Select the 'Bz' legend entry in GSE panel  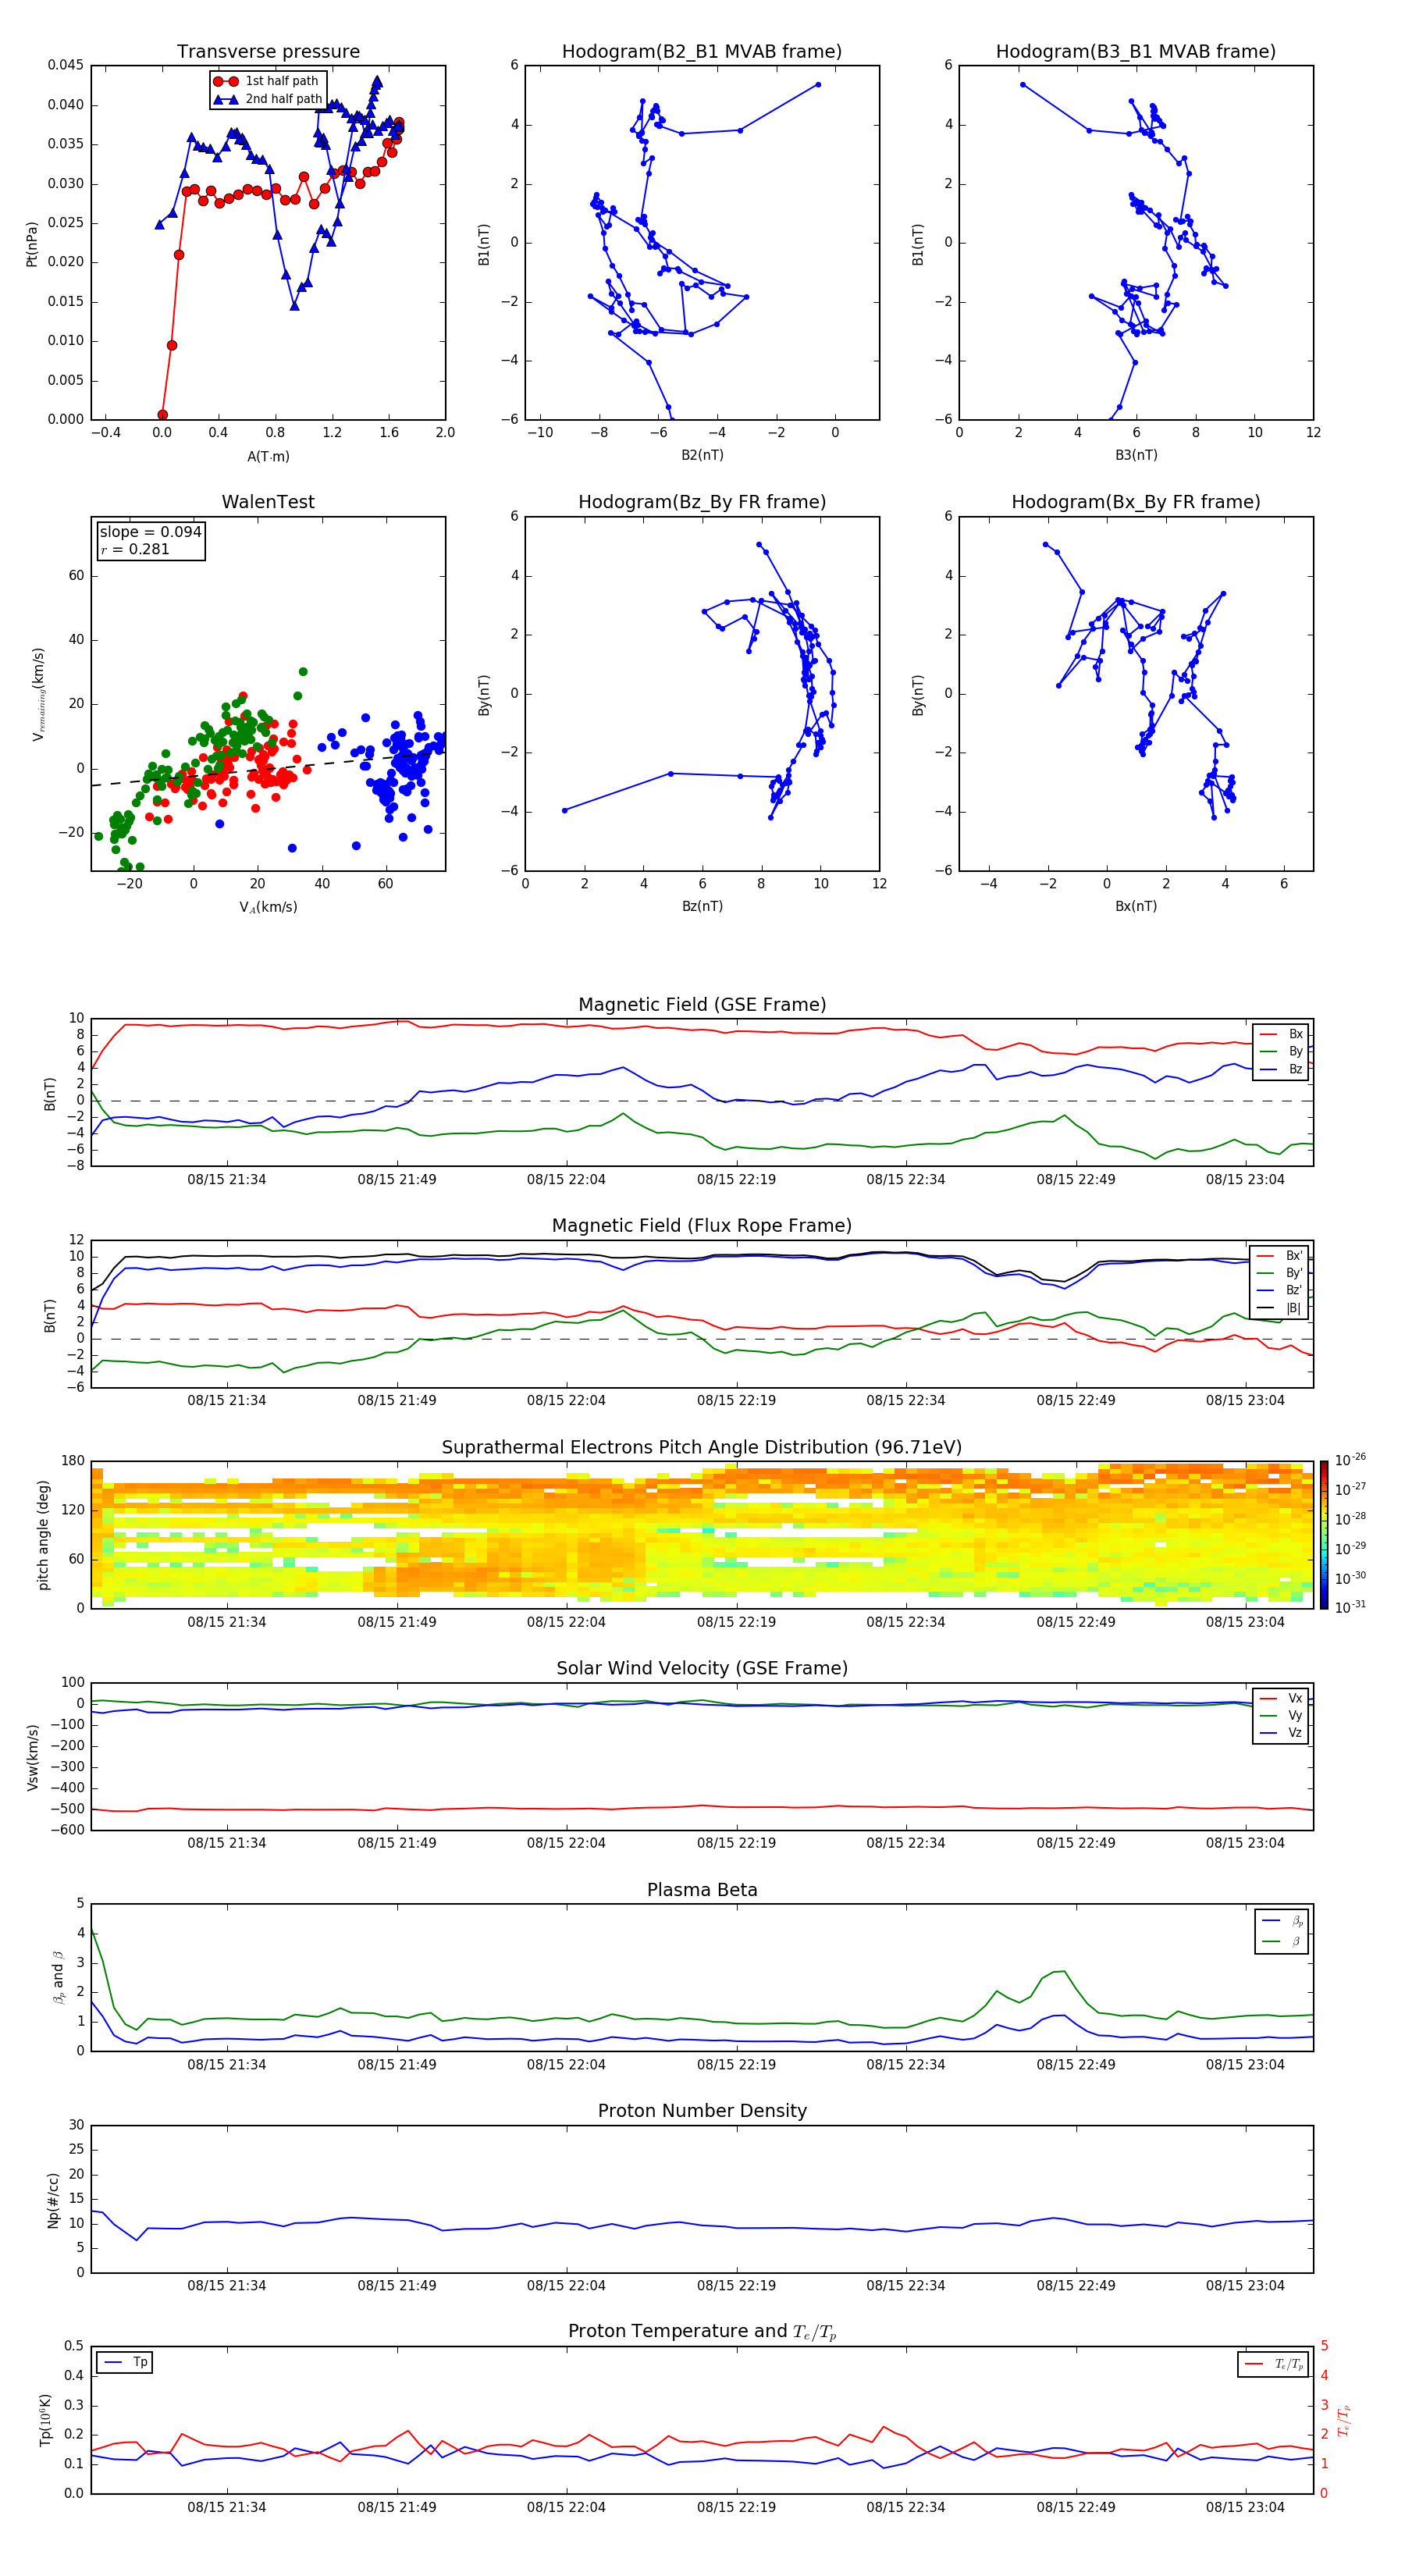point(1281,1069)
